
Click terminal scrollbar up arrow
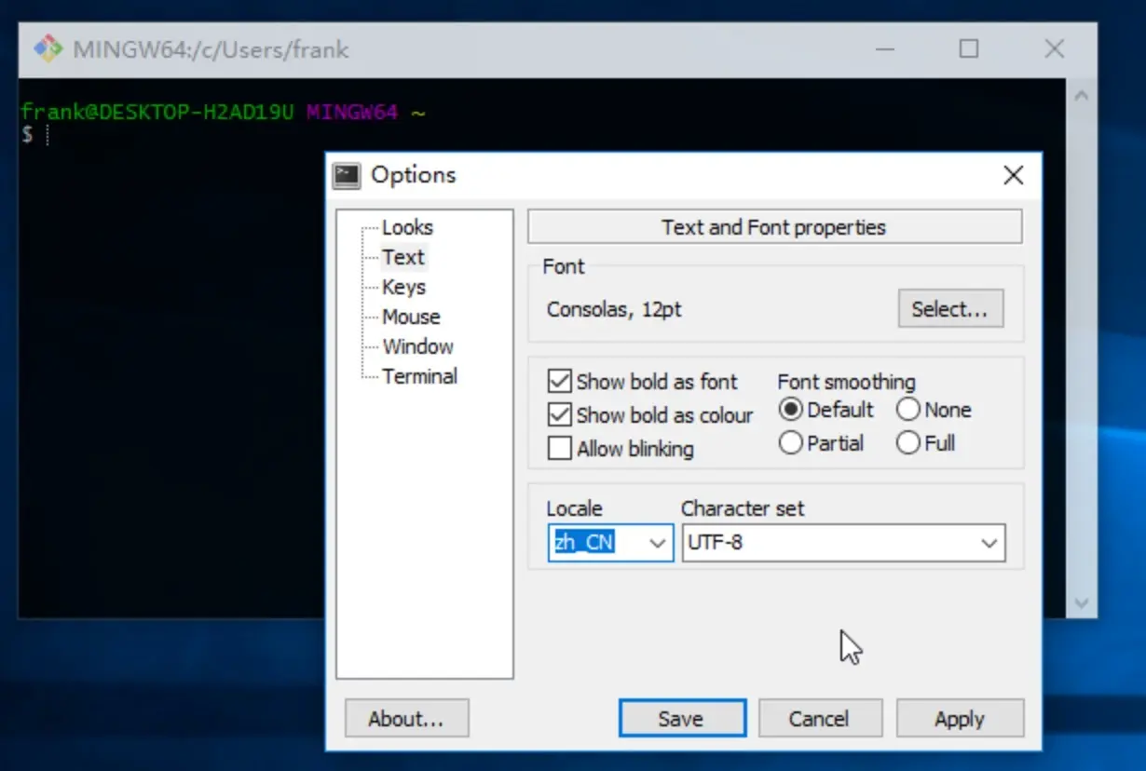coord(1081,96)
